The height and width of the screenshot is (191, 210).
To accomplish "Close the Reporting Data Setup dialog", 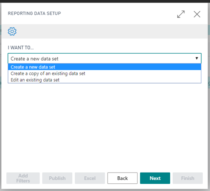I will pyautogui.click(x=197, y=14).
